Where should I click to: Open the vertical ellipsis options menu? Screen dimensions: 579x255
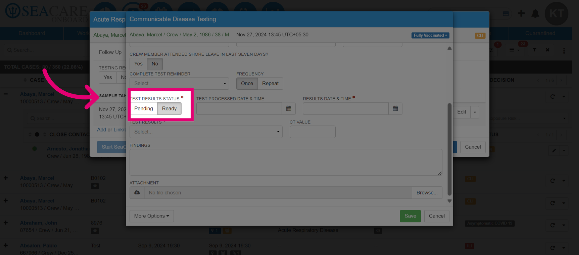click(x=564, y=51)
